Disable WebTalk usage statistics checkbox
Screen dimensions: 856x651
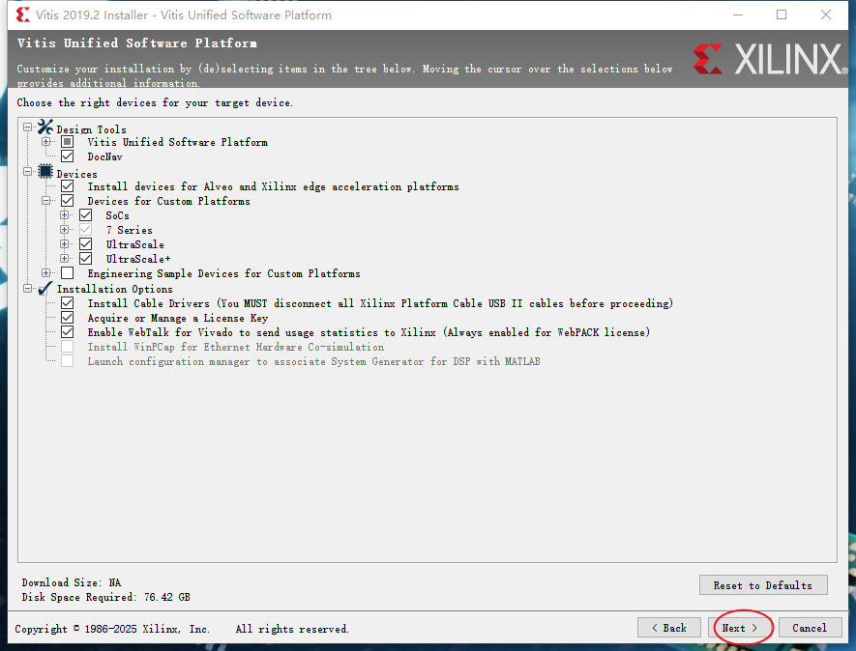point(67,332)
